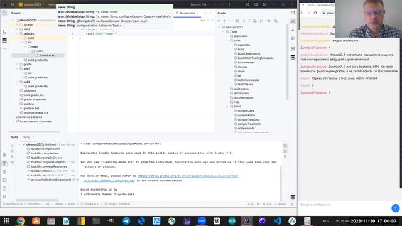Collapse the sub1 module in project tree
402x226 pixels.
tap(17, 68)
